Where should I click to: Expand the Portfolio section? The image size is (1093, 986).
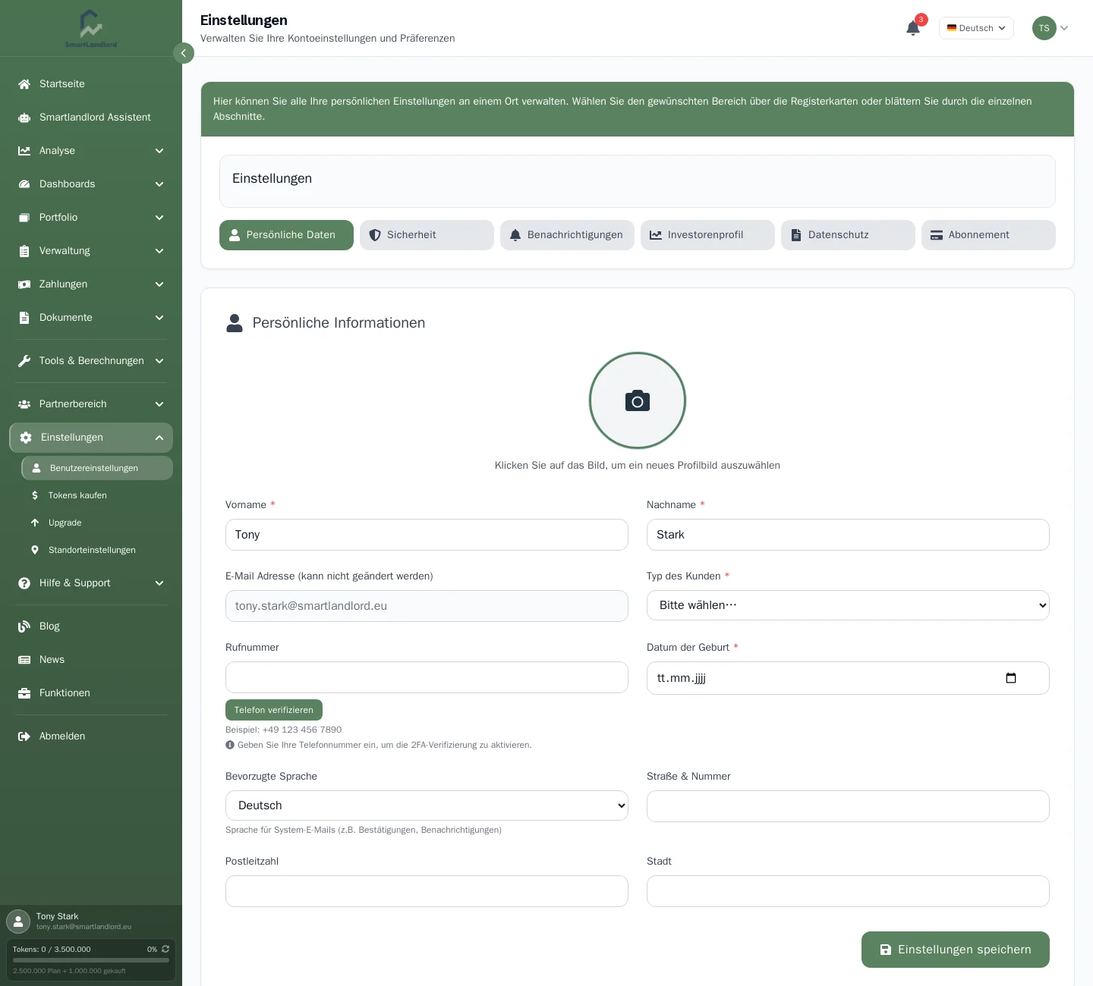pos(91,218)
